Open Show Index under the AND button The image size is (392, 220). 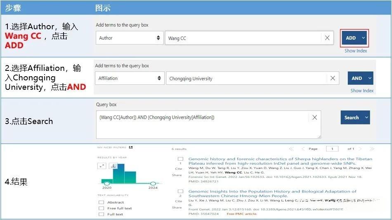pos(362,91)
